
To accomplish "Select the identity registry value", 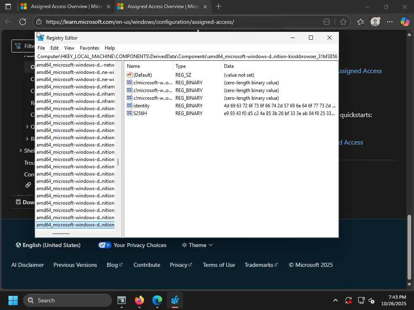I will click(142, 105).
